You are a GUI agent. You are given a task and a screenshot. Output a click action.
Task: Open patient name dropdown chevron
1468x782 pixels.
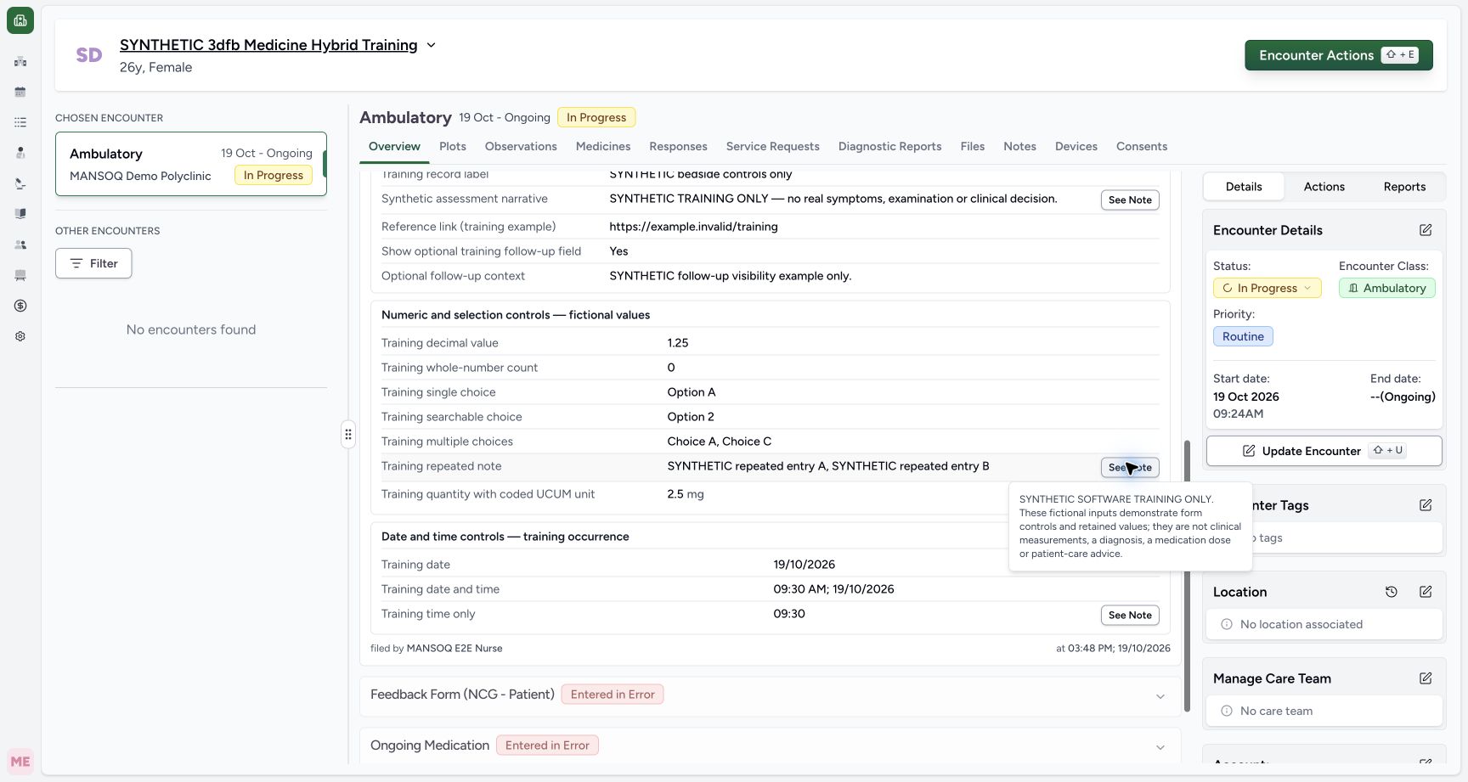point(431,45)
